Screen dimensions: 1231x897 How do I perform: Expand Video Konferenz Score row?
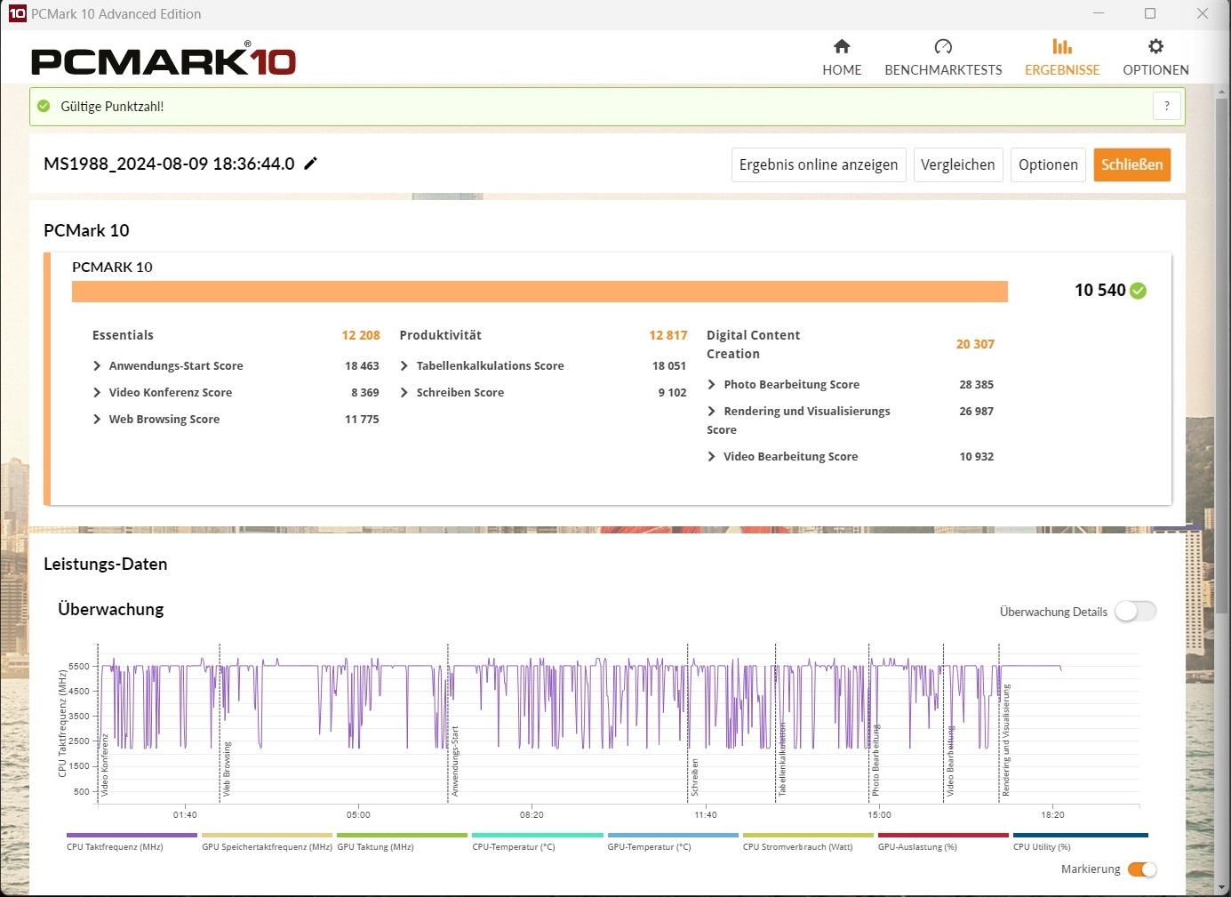point(97,392)
